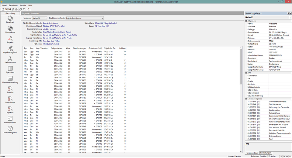Open the Direktionsmethode dropdown
Image resolution: width=292 pixels, height=158 pixels.
[85, 18]
